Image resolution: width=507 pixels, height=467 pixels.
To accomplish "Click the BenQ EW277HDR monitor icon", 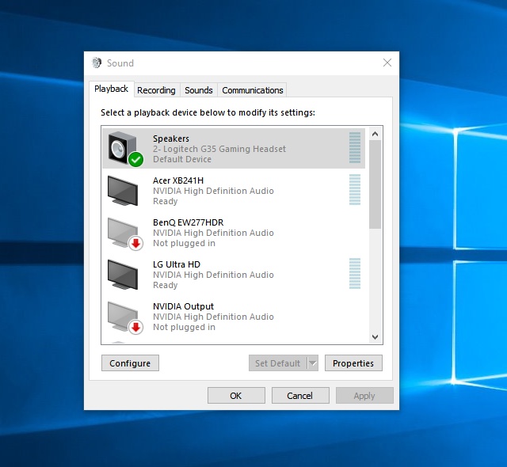I will pyautogui.click(x=125, y=233).
